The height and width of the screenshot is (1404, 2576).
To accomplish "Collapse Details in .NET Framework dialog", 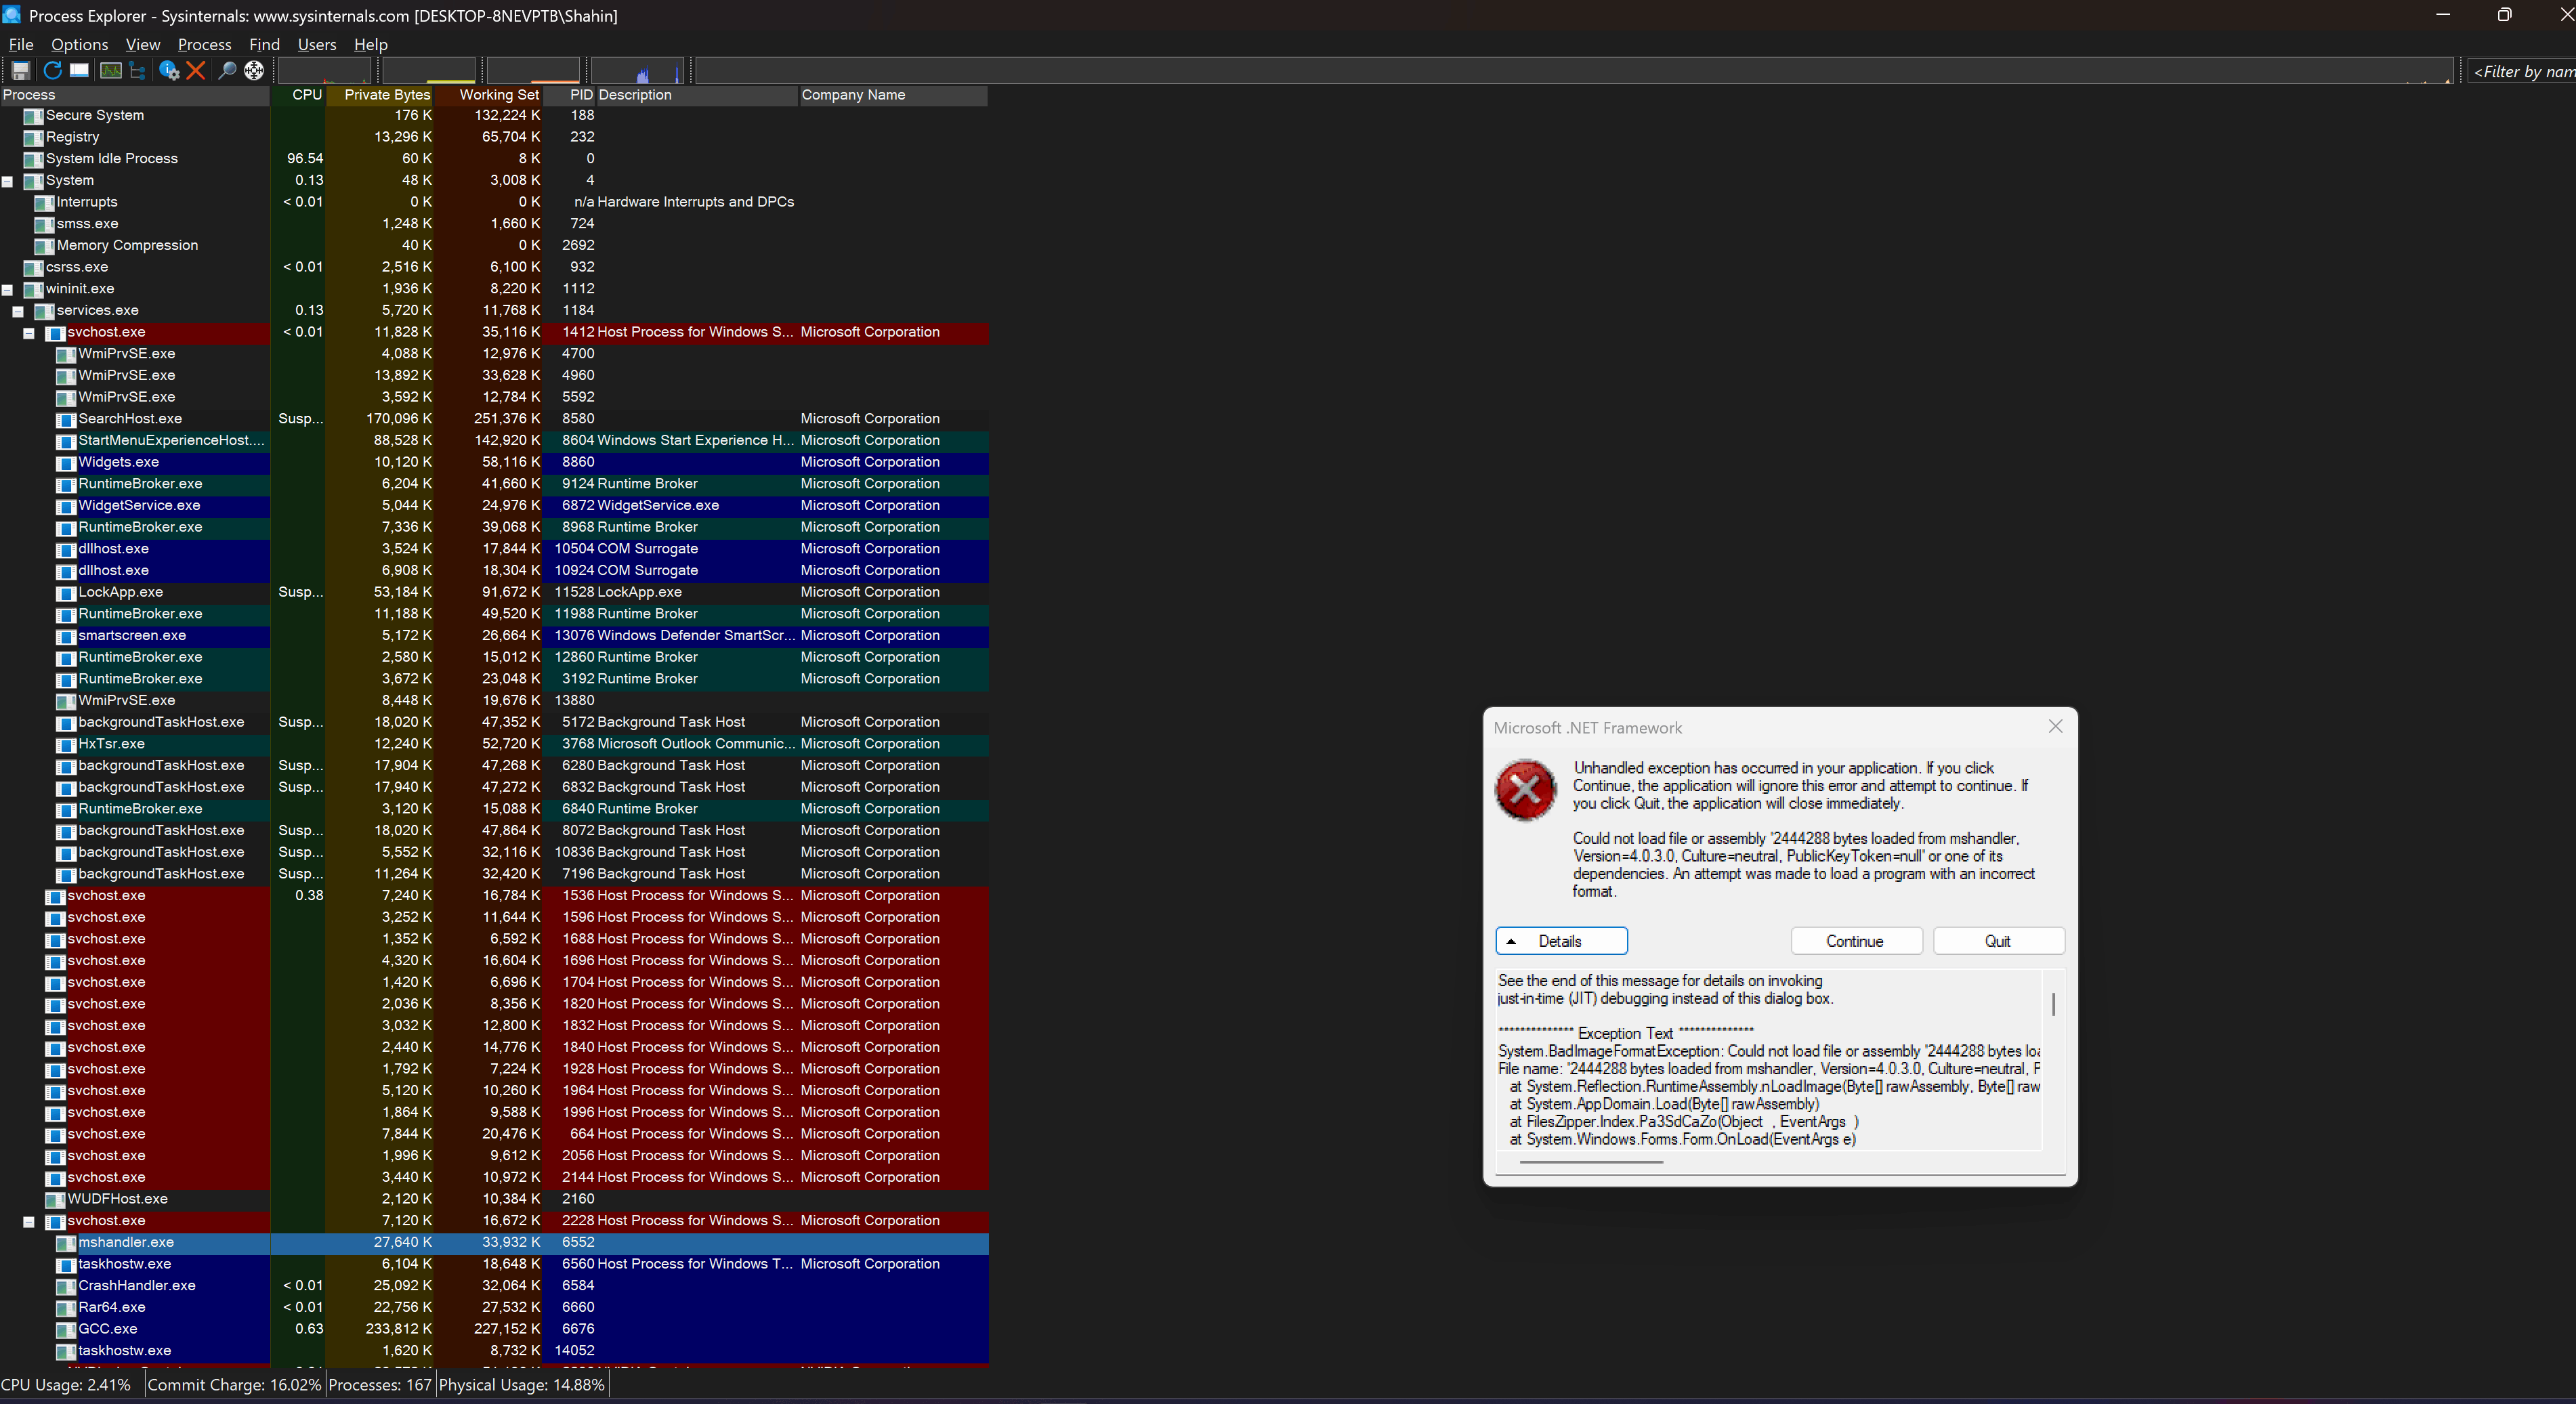I will (x=1560, y=941).
